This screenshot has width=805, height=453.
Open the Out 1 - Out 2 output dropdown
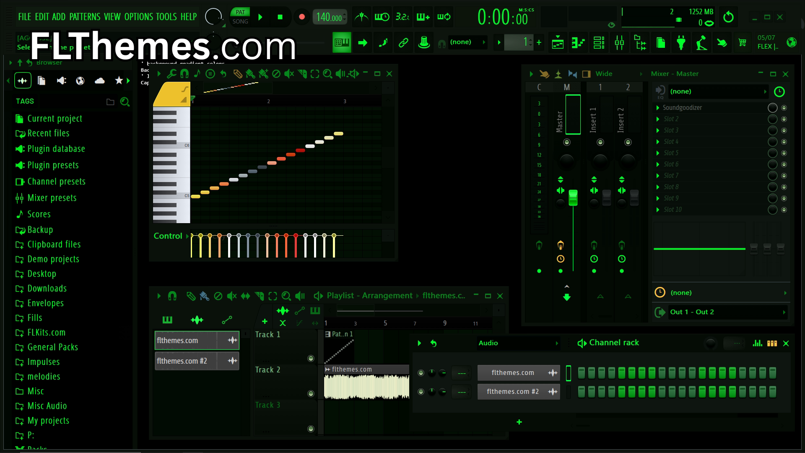(727, 312)
